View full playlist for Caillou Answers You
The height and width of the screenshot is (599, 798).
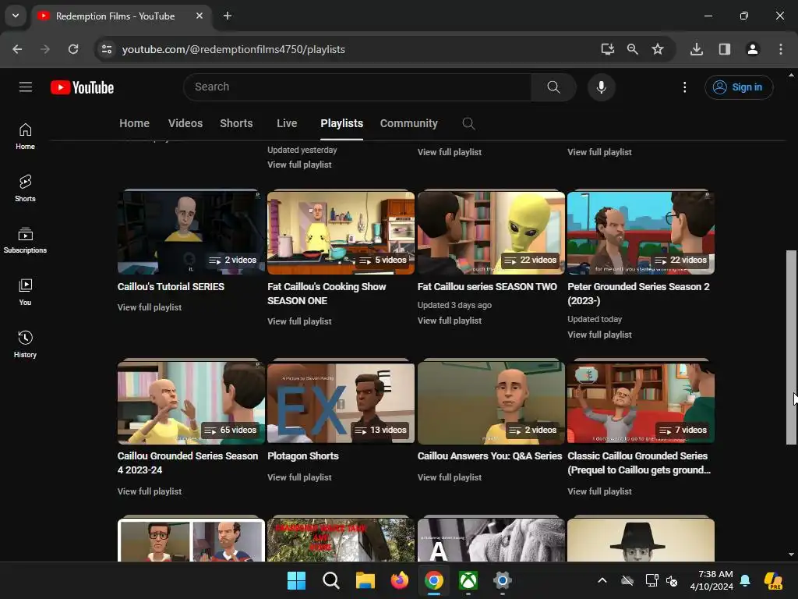click(450, 477)
